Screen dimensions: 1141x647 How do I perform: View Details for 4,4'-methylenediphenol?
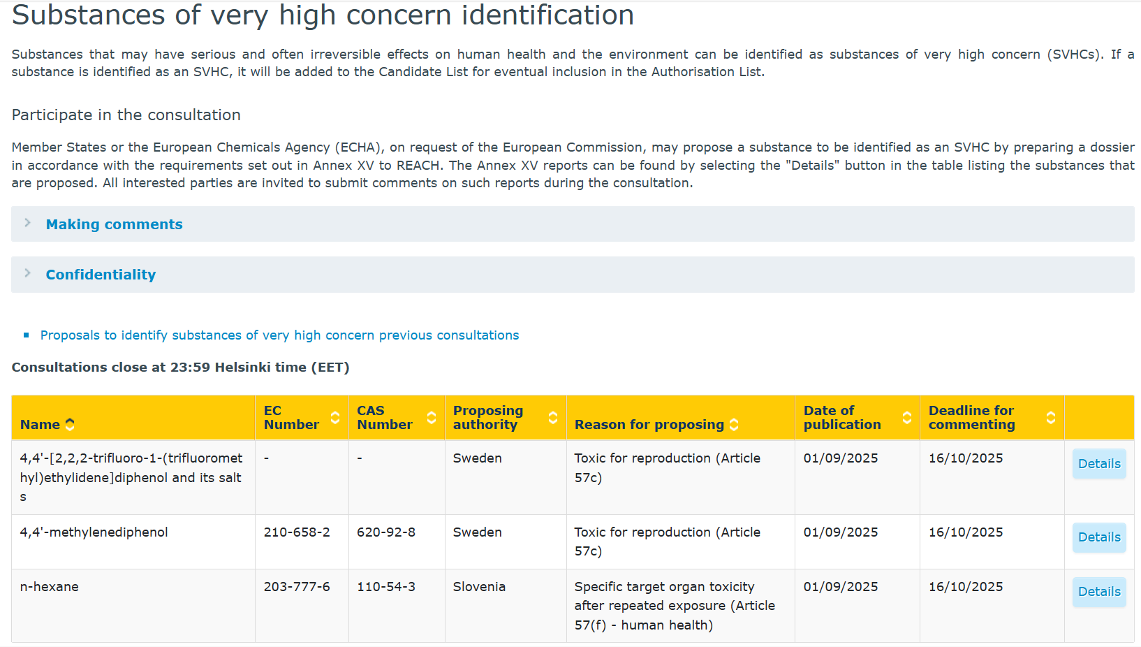(x=1098, y=537)
